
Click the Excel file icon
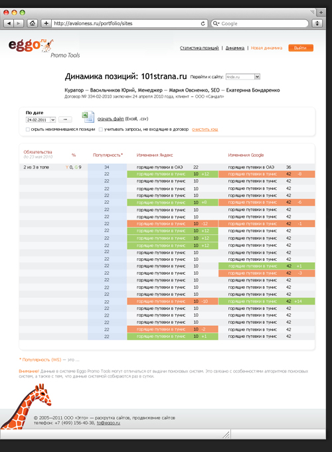click(88, 117)
